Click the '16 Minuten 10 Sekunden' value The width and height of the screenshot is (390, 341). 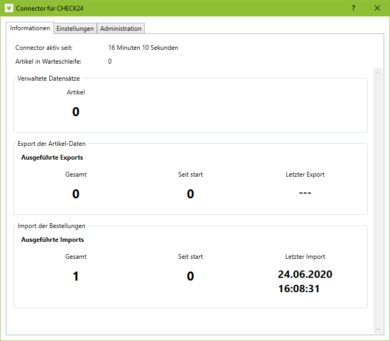pos(143,48)
